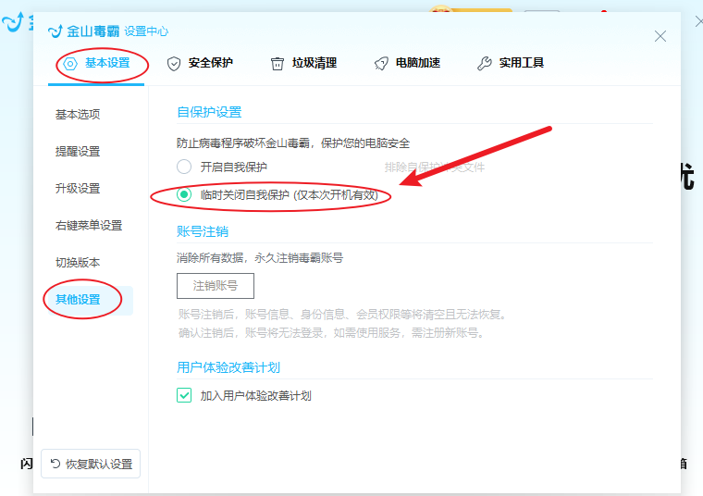Screen dimensions: 703x496
Task: Click the 金山毒霸 logo in the settings title
Action: tap(84, 31)
